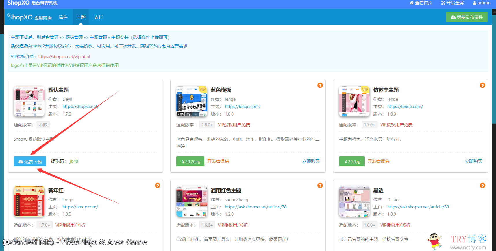Open the VIP link shopxo.net/vip.html

64,57
